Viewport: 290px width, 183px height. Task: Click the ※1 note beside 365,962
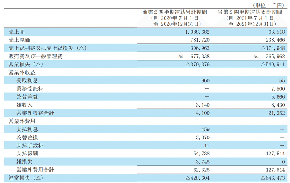point(256,56)
